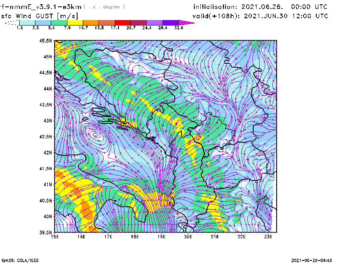The width and height of the screenshot is (341, 263).
Task: Click the 43.5N latitude label
Action: pyautogui.click(x=46, y=105)
